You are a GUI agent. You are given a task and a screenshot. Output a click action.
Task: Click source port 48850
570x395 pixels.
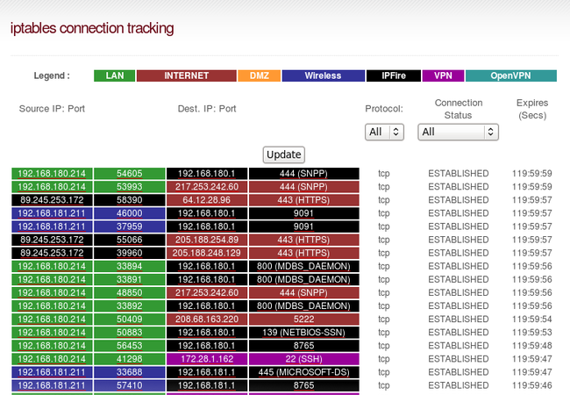pyautogui.click(x=130, y=293)
